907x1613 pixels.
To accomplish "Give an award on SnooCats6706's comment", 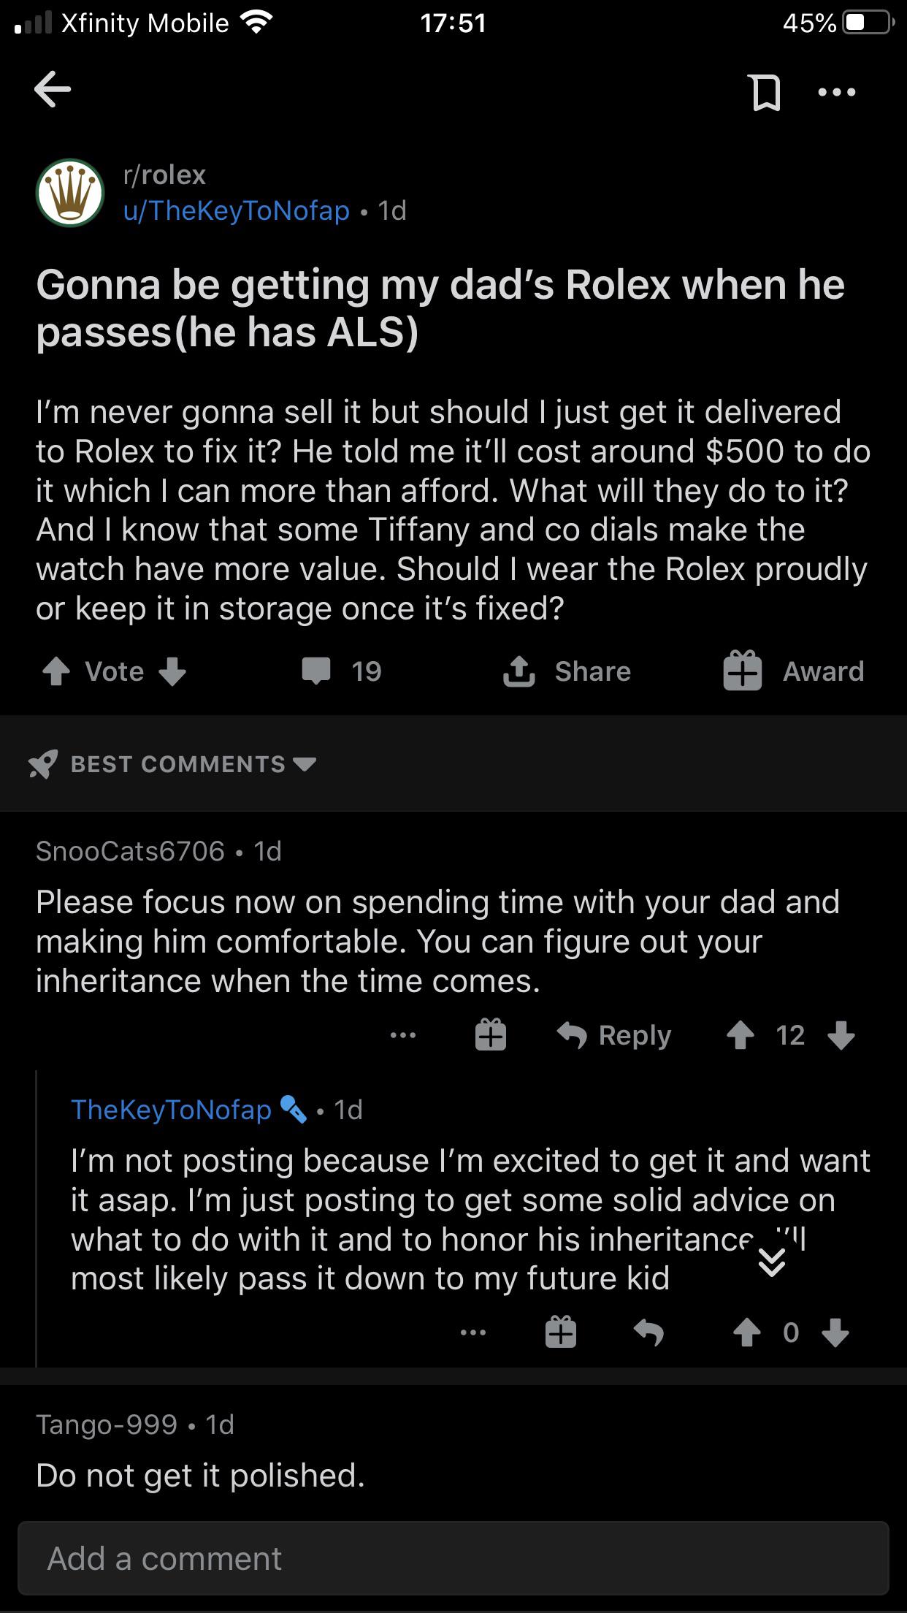I will pos(491,1034).
